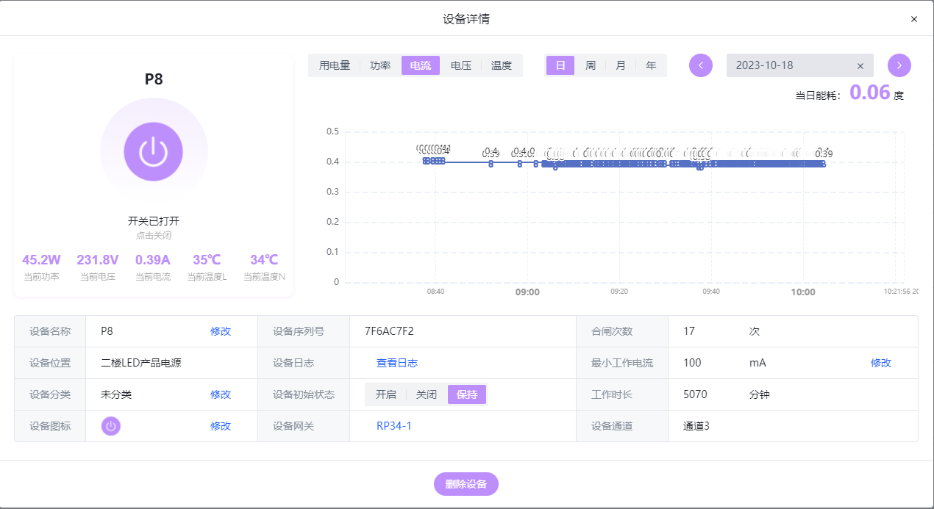Switch chart to 功率 tab

[380, 65]
